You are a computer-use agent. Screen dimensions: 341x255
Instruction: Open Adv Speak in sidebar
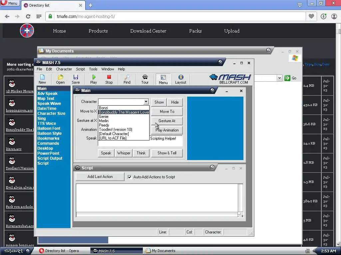47,93
